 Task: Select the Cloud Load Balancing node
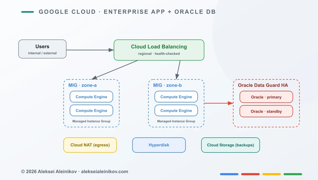159,50
